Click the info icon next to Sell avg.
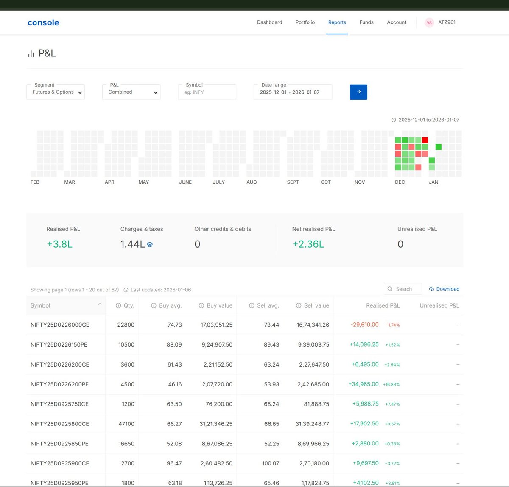509x487 pixels. pyautogui.click(x=252, y=305)
